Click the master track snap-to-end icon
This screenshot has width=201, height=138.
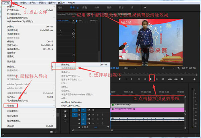click(x=108, y=127)
